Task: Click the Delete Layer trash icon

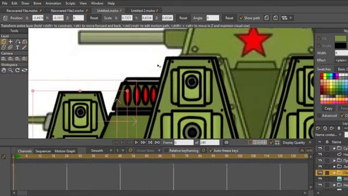Action: tap(339, 128)
